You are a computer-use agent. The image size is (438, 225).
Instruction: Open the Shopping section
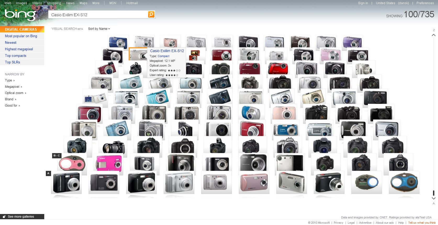point(54,3)
